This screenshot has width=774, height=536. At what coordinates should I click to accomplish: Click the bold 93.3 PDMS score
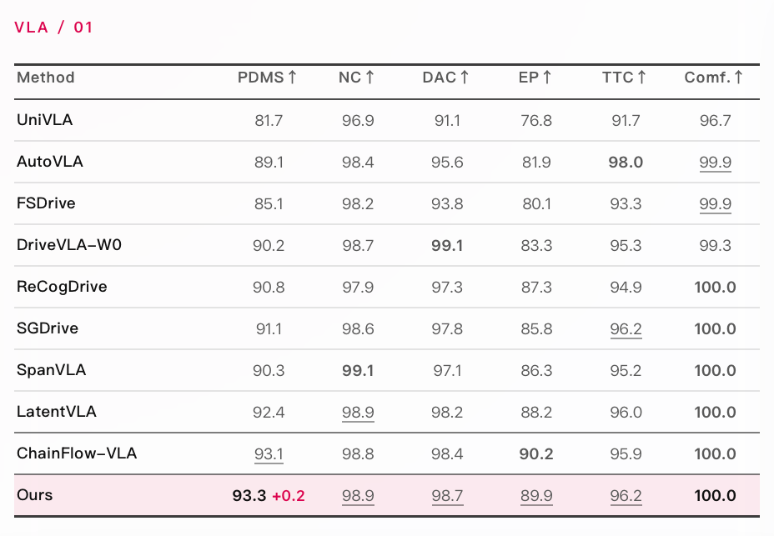coord(249,495)
